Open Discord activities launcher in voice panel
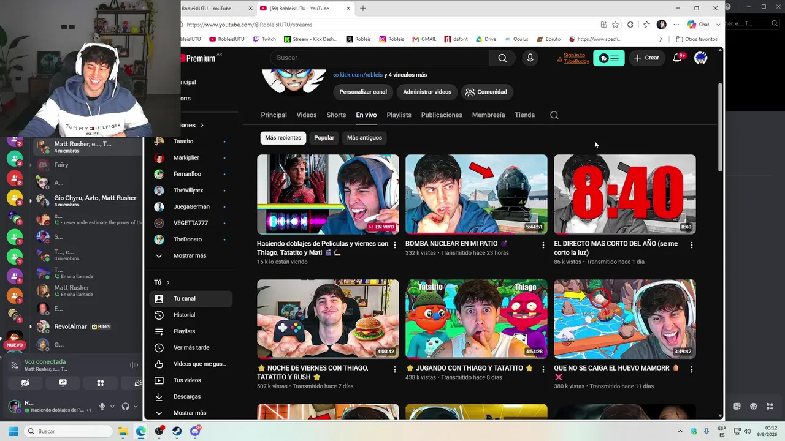 click(101, 383)
